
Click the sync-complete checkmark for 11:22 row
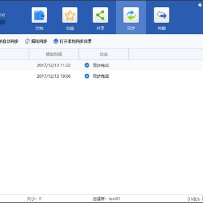click(87, 65)
